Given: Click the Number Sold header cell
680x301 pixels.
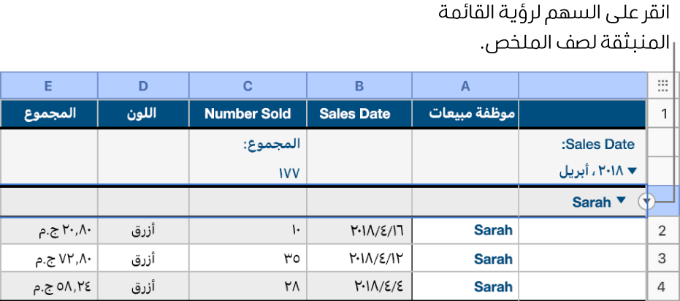Looking at the screenshot, I should pyautogui.click(x=248, y=114).
